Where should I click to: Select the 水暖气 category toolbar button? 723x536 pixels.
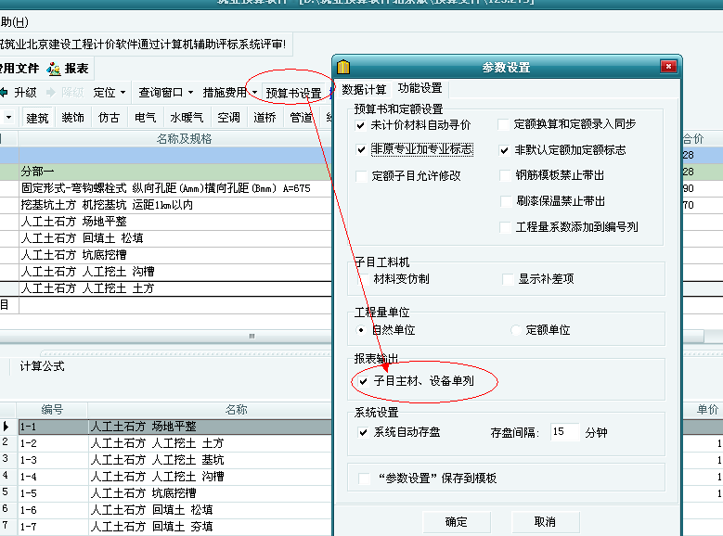[187, 118]
